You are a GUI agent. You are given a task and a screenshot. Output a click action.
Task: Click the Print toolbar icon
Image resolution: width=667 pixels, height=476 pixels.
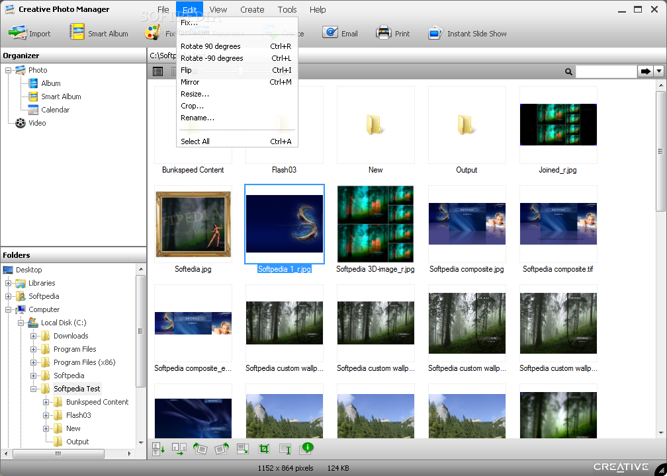pyautogui.click(x=384, y=33)
